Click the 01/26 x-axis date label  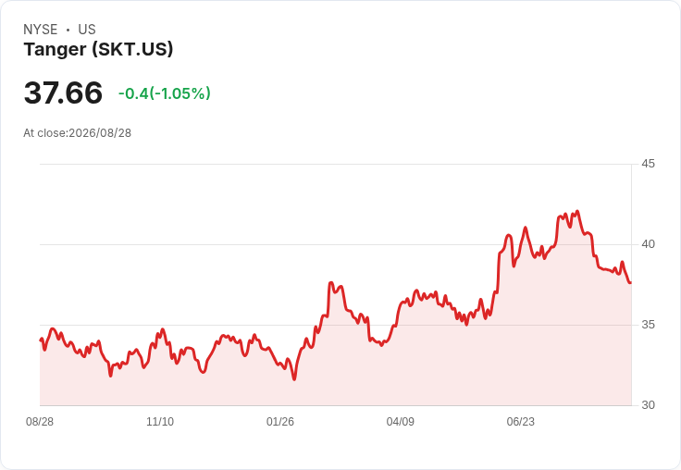tap(280, 422)
